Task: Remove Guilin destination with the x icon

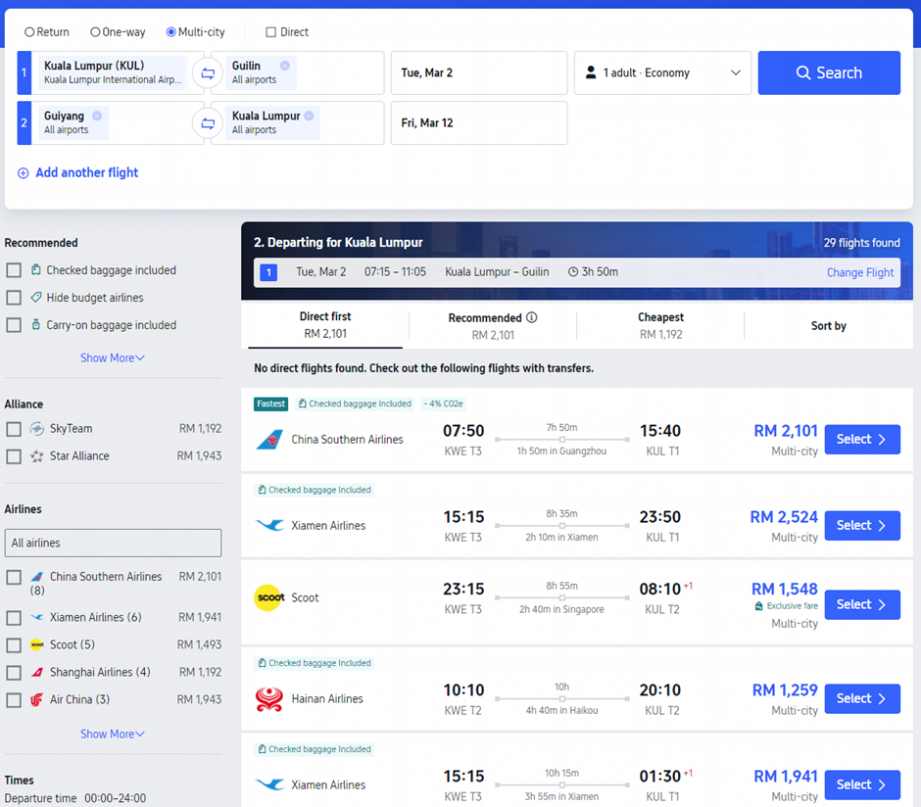Action: point(285,66)
